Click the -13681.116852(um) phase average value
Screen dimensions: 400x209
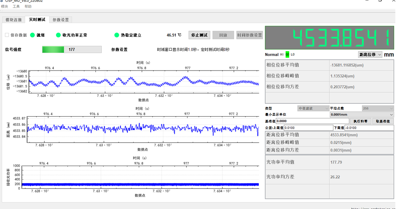(347, 65)
